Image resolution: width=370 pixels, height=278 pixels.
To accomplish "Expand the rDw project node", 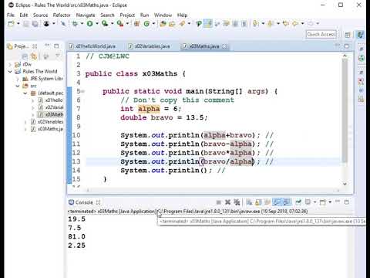I will (x=10, y=64).
